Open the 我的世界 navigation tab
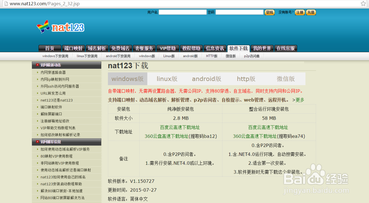Screen dimensions: 369x203 coord(262,48)
